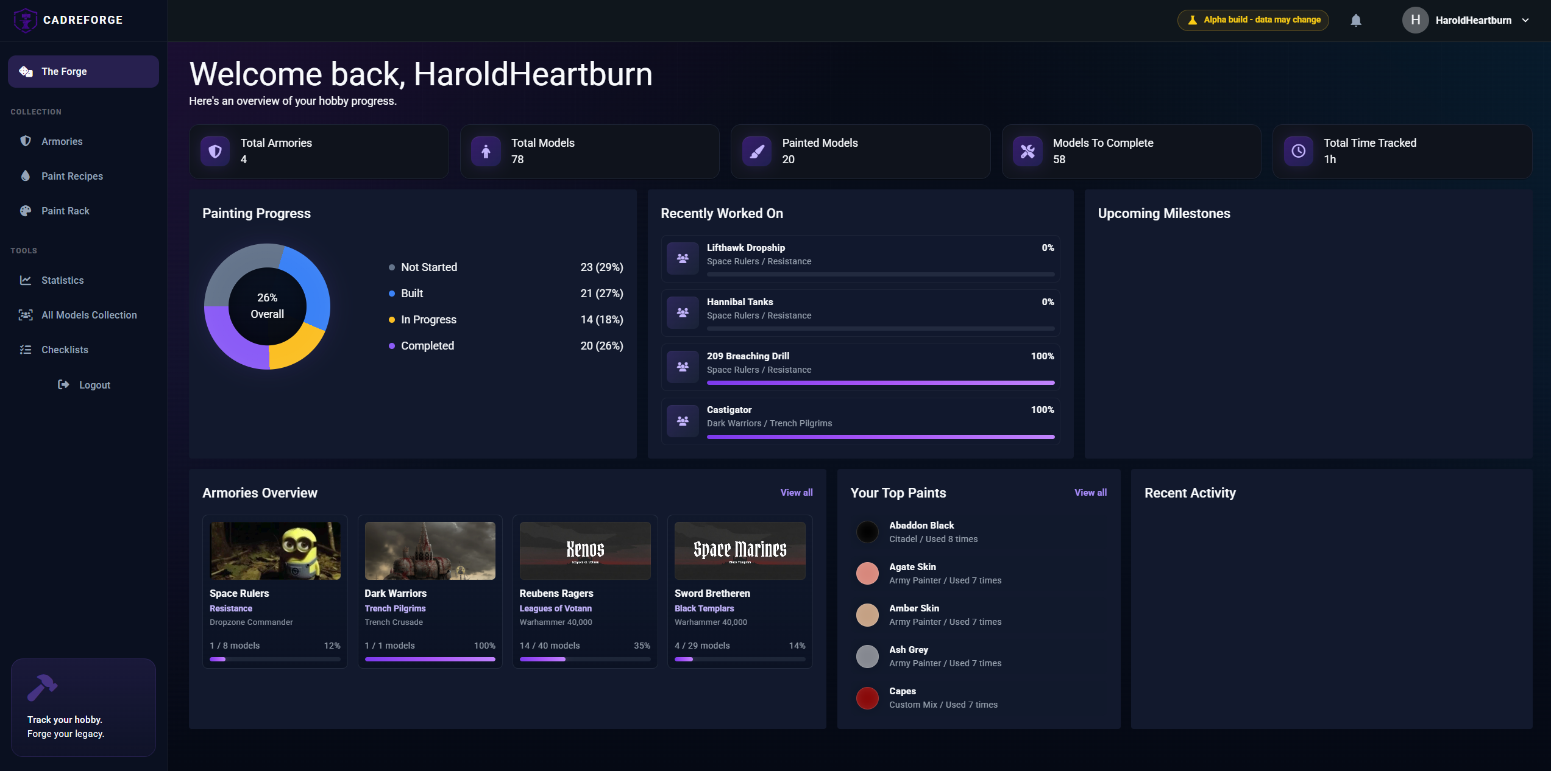Click the Resistance faction label
Image resolution: width=1551 pixels, height=771 pixels.
230,608
